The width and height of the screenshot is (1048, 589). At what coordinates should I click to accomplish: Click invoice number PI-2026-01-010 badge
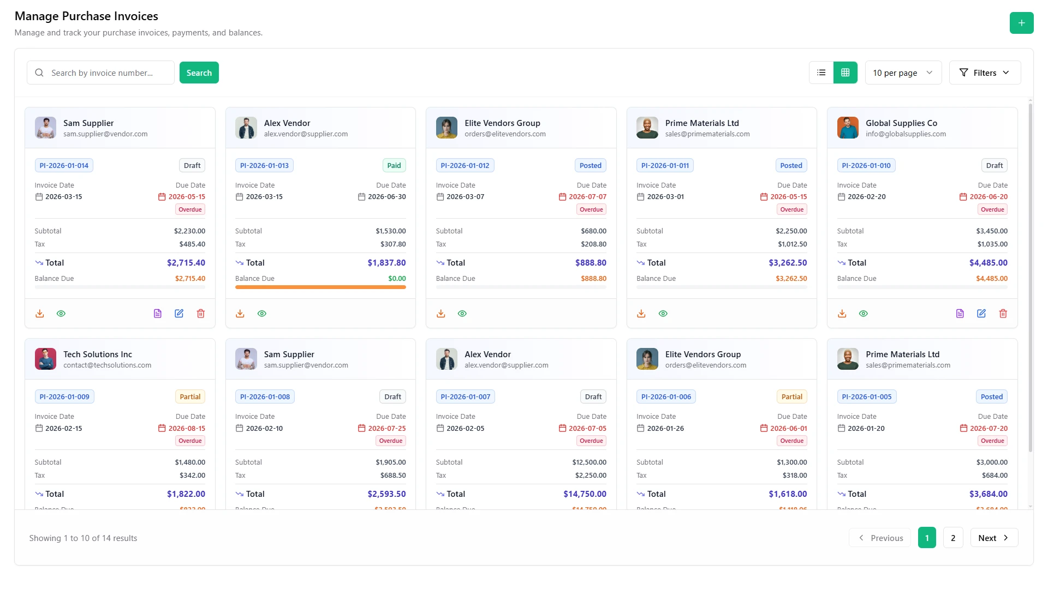866,165
